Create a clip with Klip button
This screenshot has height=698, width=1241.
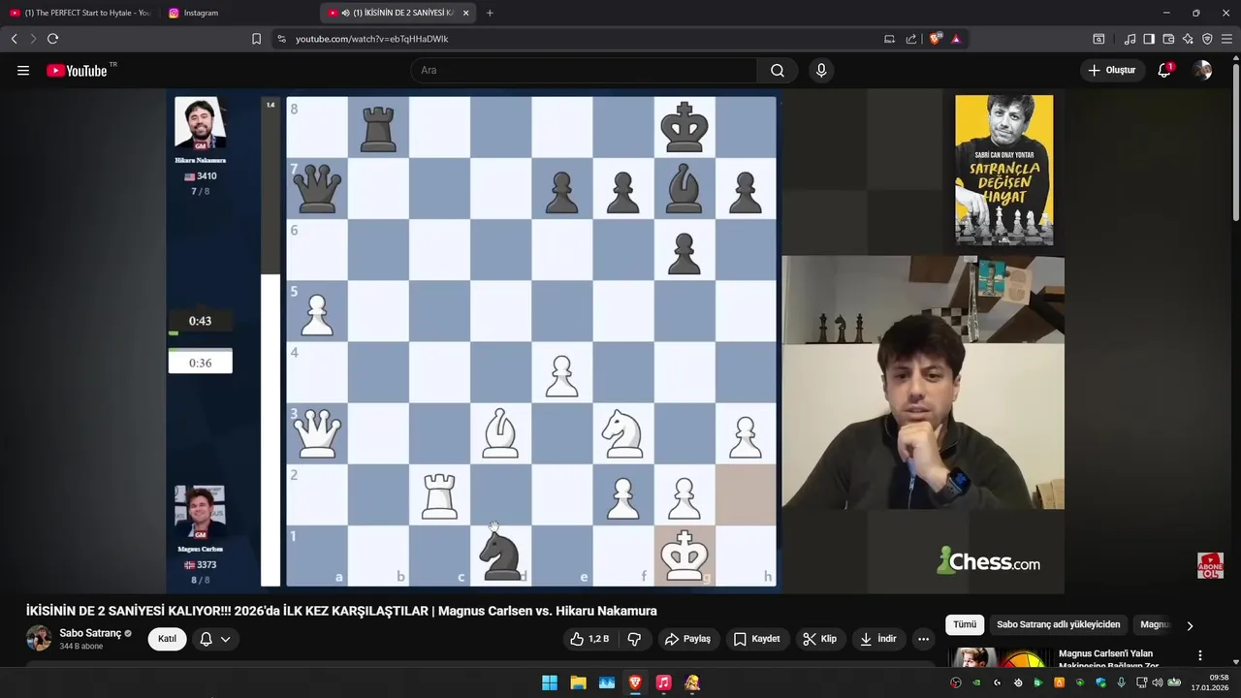[819, 639]
